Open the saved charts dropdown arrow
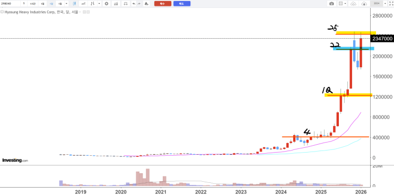 tap(385, 4)
